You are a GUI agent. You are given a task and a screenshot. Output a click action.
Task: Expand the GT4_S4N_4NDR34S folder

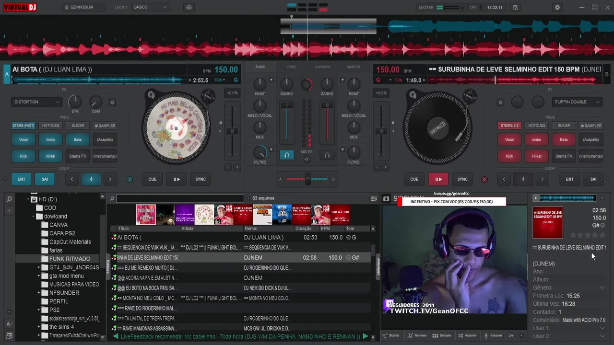(38, 267)
